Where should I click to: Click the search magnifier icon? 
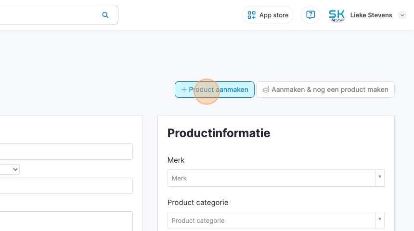coord(105,15)
